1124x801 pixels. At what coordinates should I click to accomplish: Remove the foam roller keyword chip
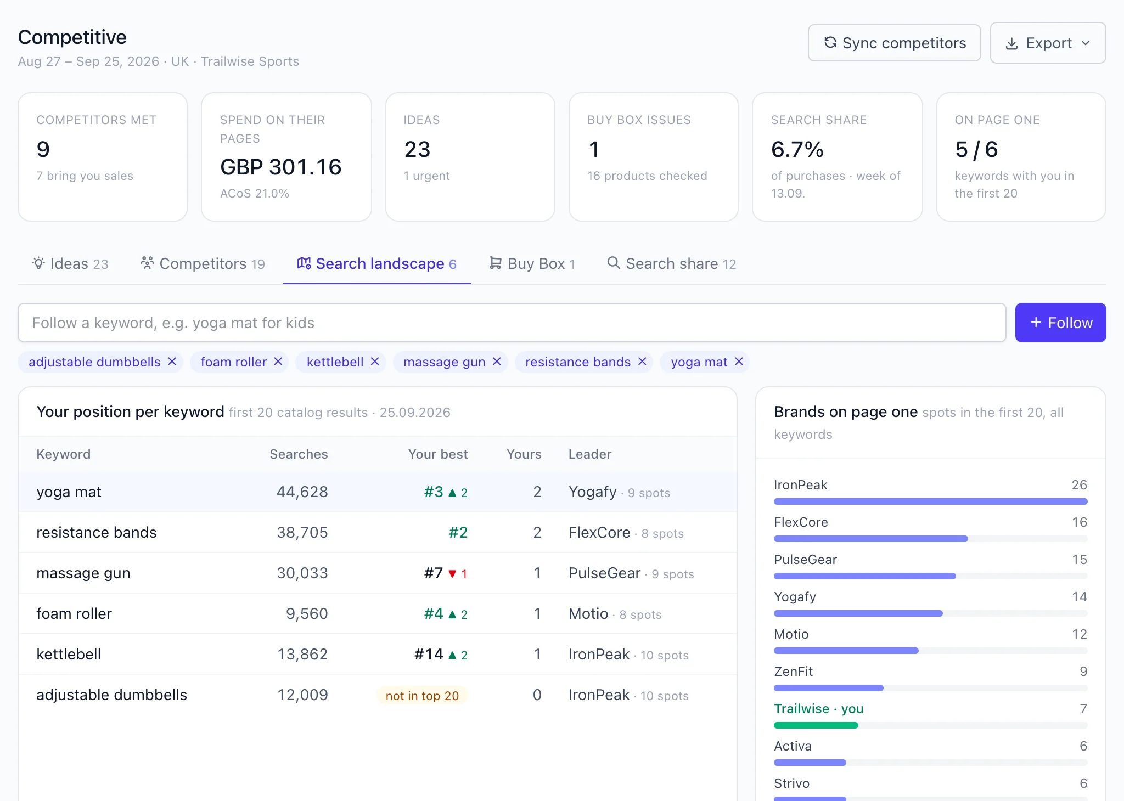[278, 362]
